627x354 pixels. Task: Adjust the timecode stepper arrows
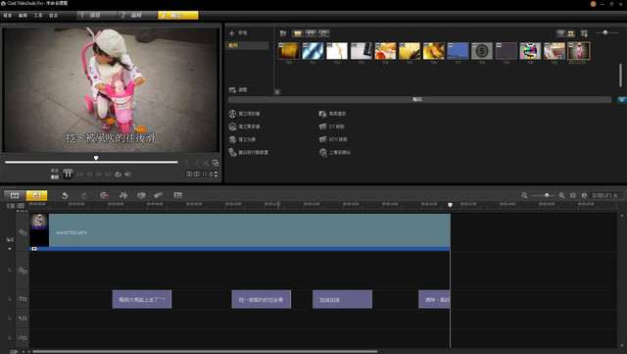[x=216, y=175]
